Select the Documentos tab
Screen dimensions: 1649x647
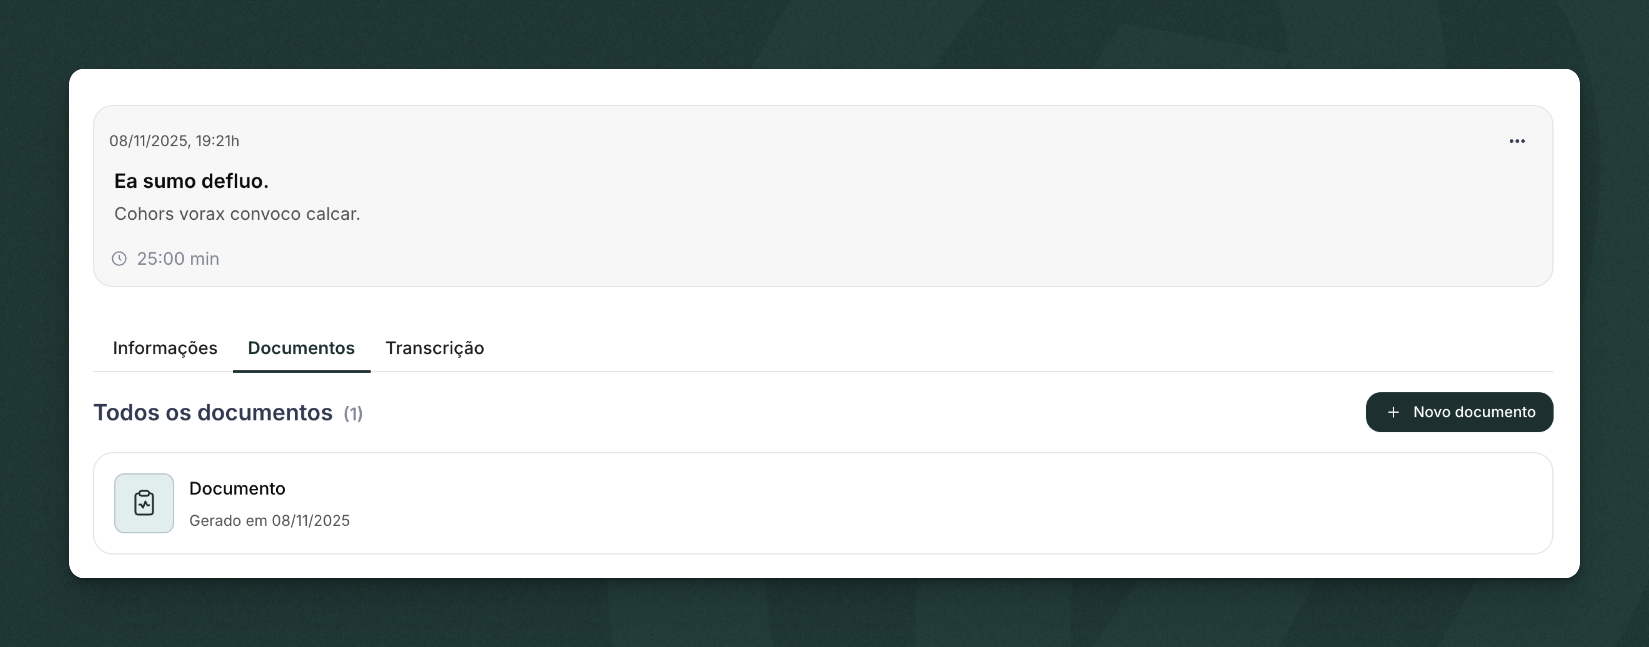click(x=301, y=348)
